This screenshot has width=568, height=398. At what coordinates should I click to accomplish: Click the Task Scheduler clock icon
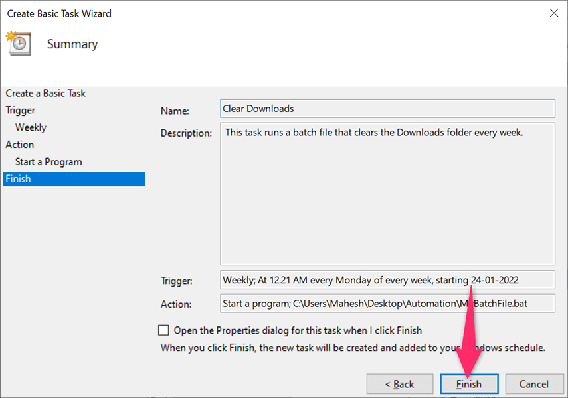click(x=18, y=44)
